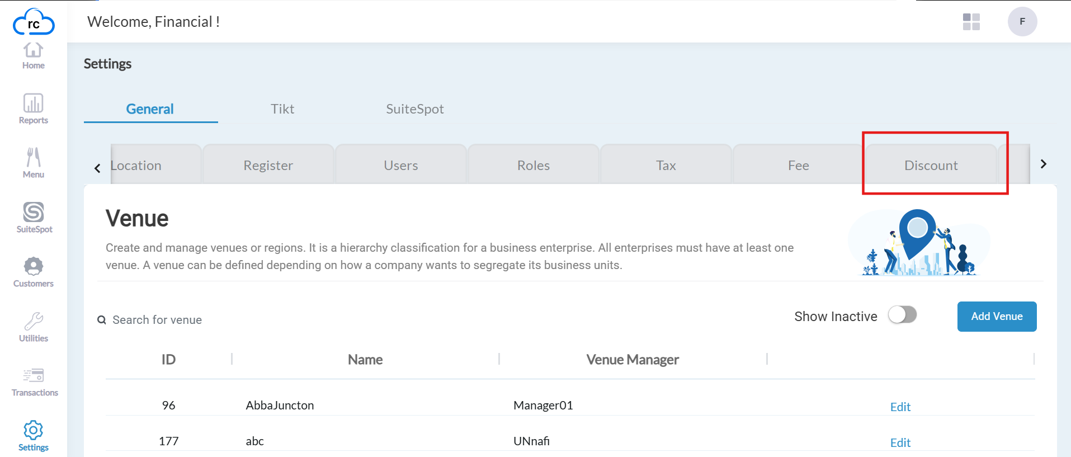Select the Location sub-tab
Screen dimensions: 1071x457
[x=156, y=164]
